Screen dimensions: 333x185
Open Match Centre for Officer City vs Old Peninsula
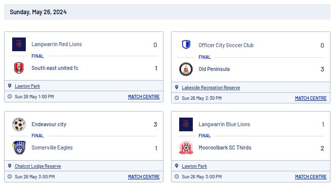311,98
